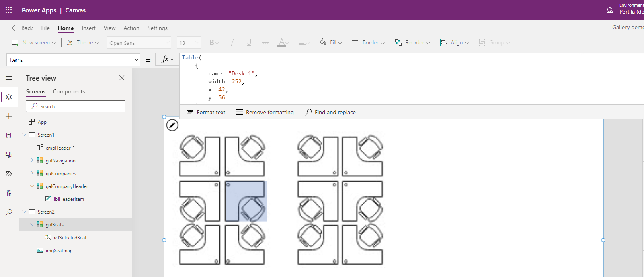This screenshot has width=644, height=277.
Task: Open the Insert menu
Action: tap(88, 28)
